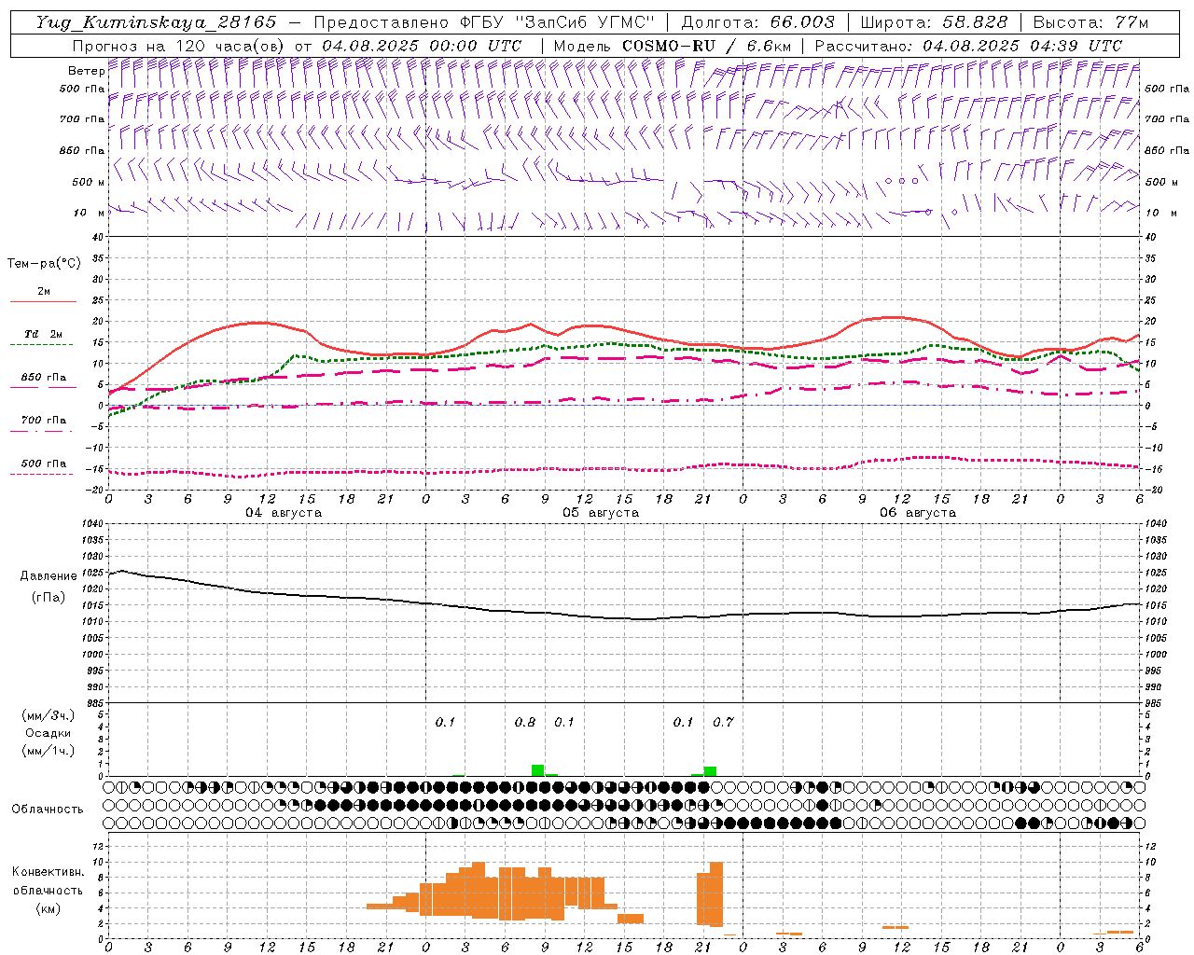
Task: Select the Тем-ра(°C) axis label
Action: (44, 264)
